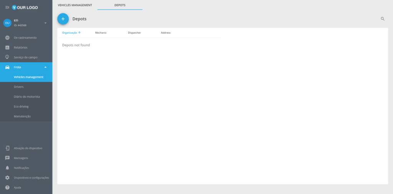Open Ajuda question mark icon
393x194 pixels.
[x=7, y=187]
